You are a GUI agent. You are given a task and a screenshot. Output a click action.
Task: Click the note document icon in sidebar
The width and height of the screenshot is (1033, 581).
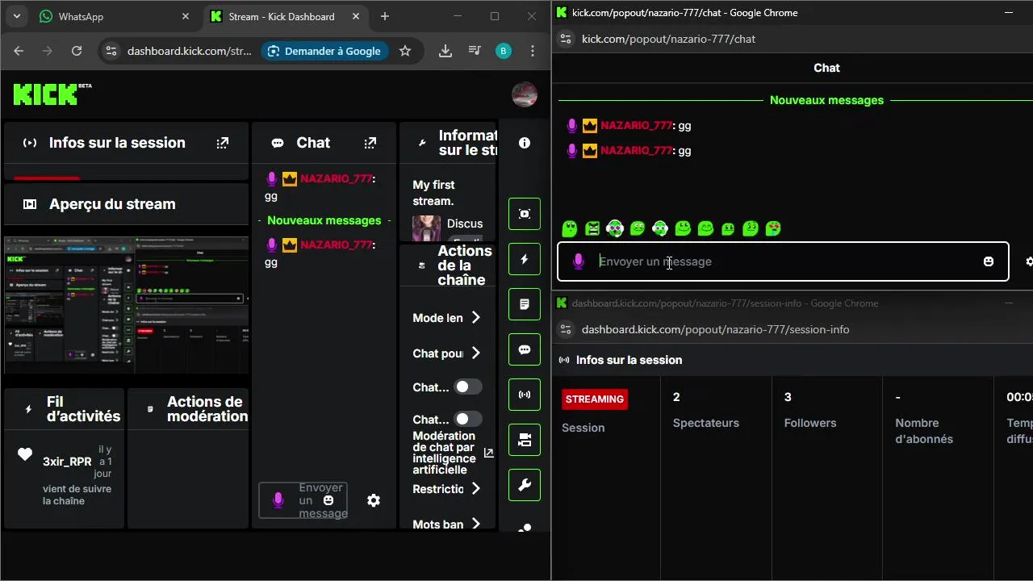point(525,304)
